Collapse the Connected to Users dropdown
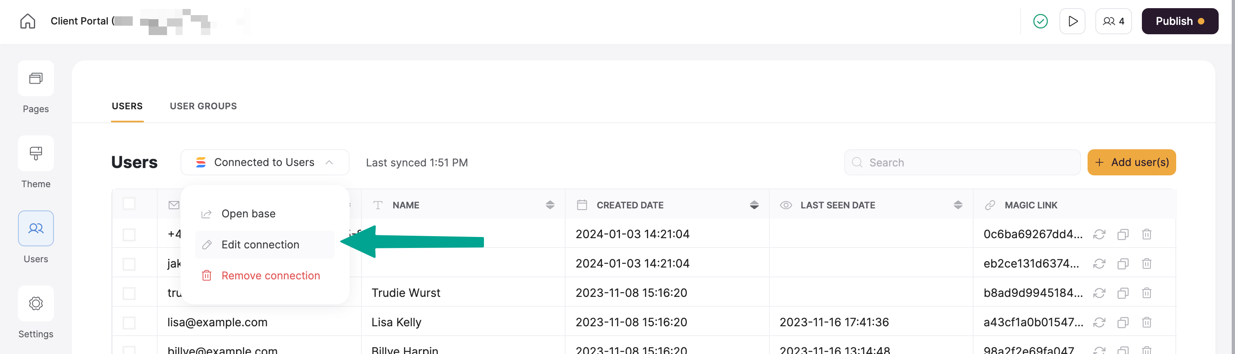Viewport: 1235px width, 354px height. tap(265, 162)
